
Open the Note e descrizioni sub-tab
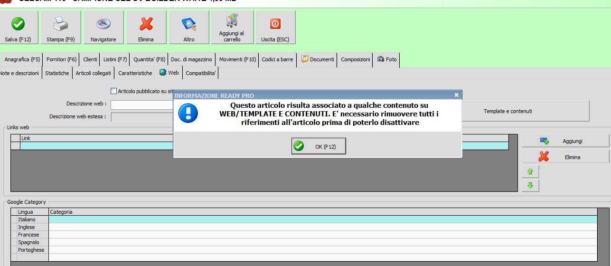pos(19,73)
